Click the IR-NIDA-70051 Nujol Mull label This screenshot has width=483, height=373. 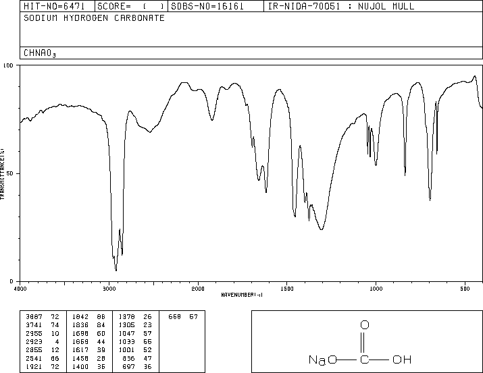click(341, 6)
